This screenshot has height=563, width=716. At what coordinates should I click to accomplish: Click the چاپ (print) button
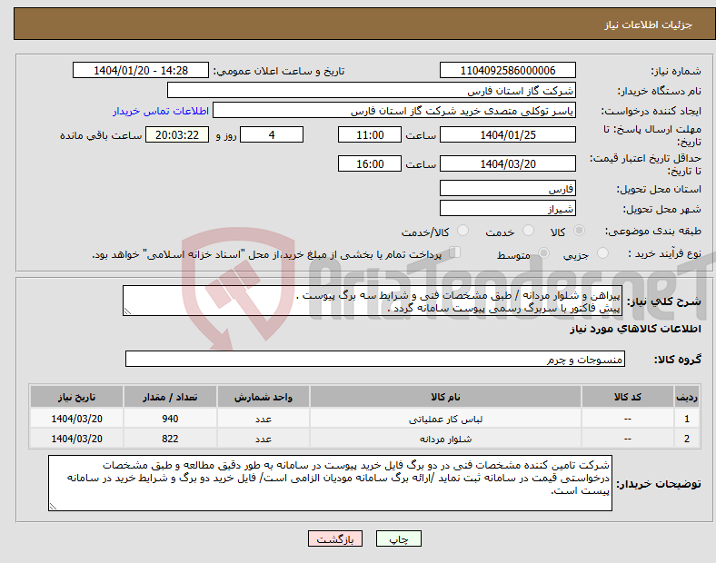tap(398, 538)
